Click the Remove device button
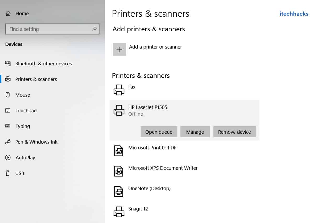The height and width of the screenshot is (223, 326). click(234, 132)
